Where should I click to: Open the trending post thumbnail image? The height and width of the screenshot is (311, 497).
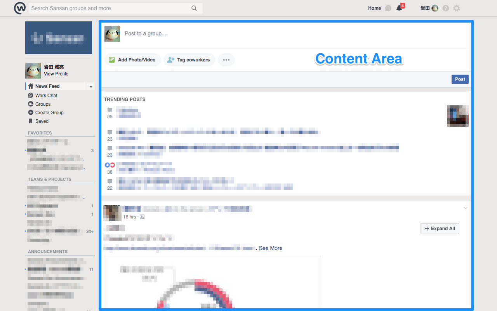458,116
